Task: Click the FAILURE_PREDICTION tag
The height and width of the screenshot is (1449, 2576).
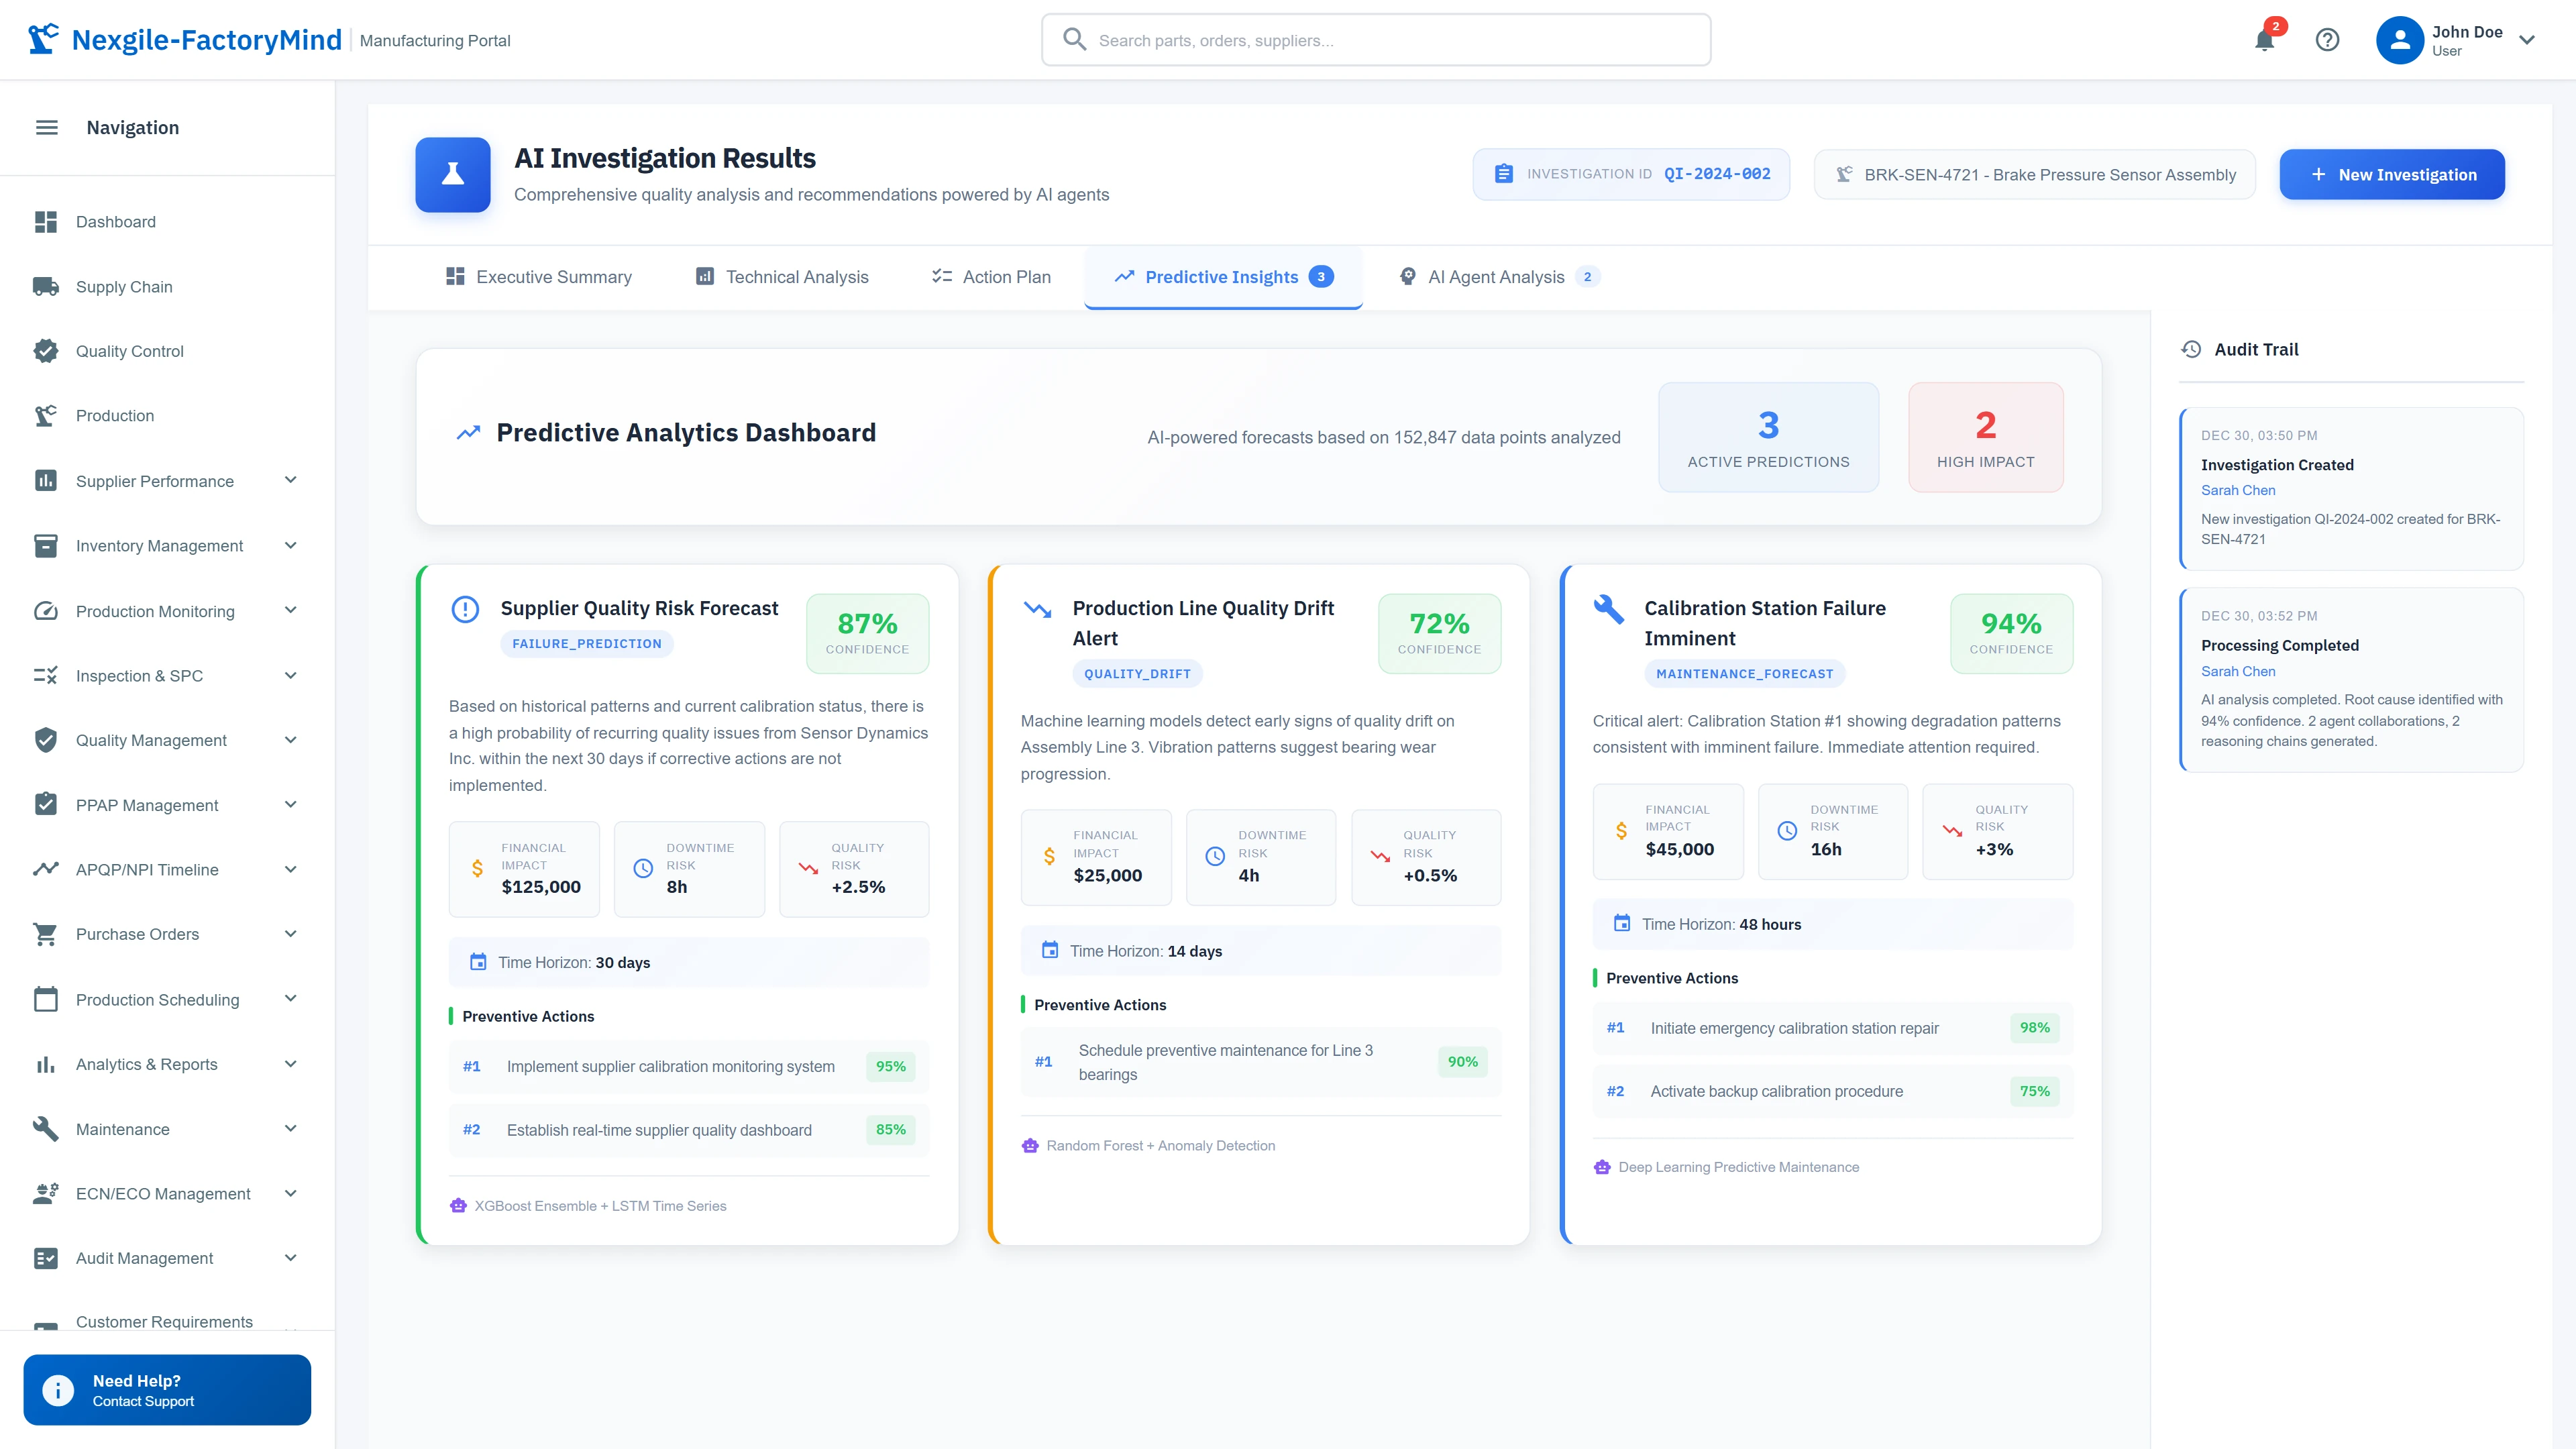Action: point(587,643)
